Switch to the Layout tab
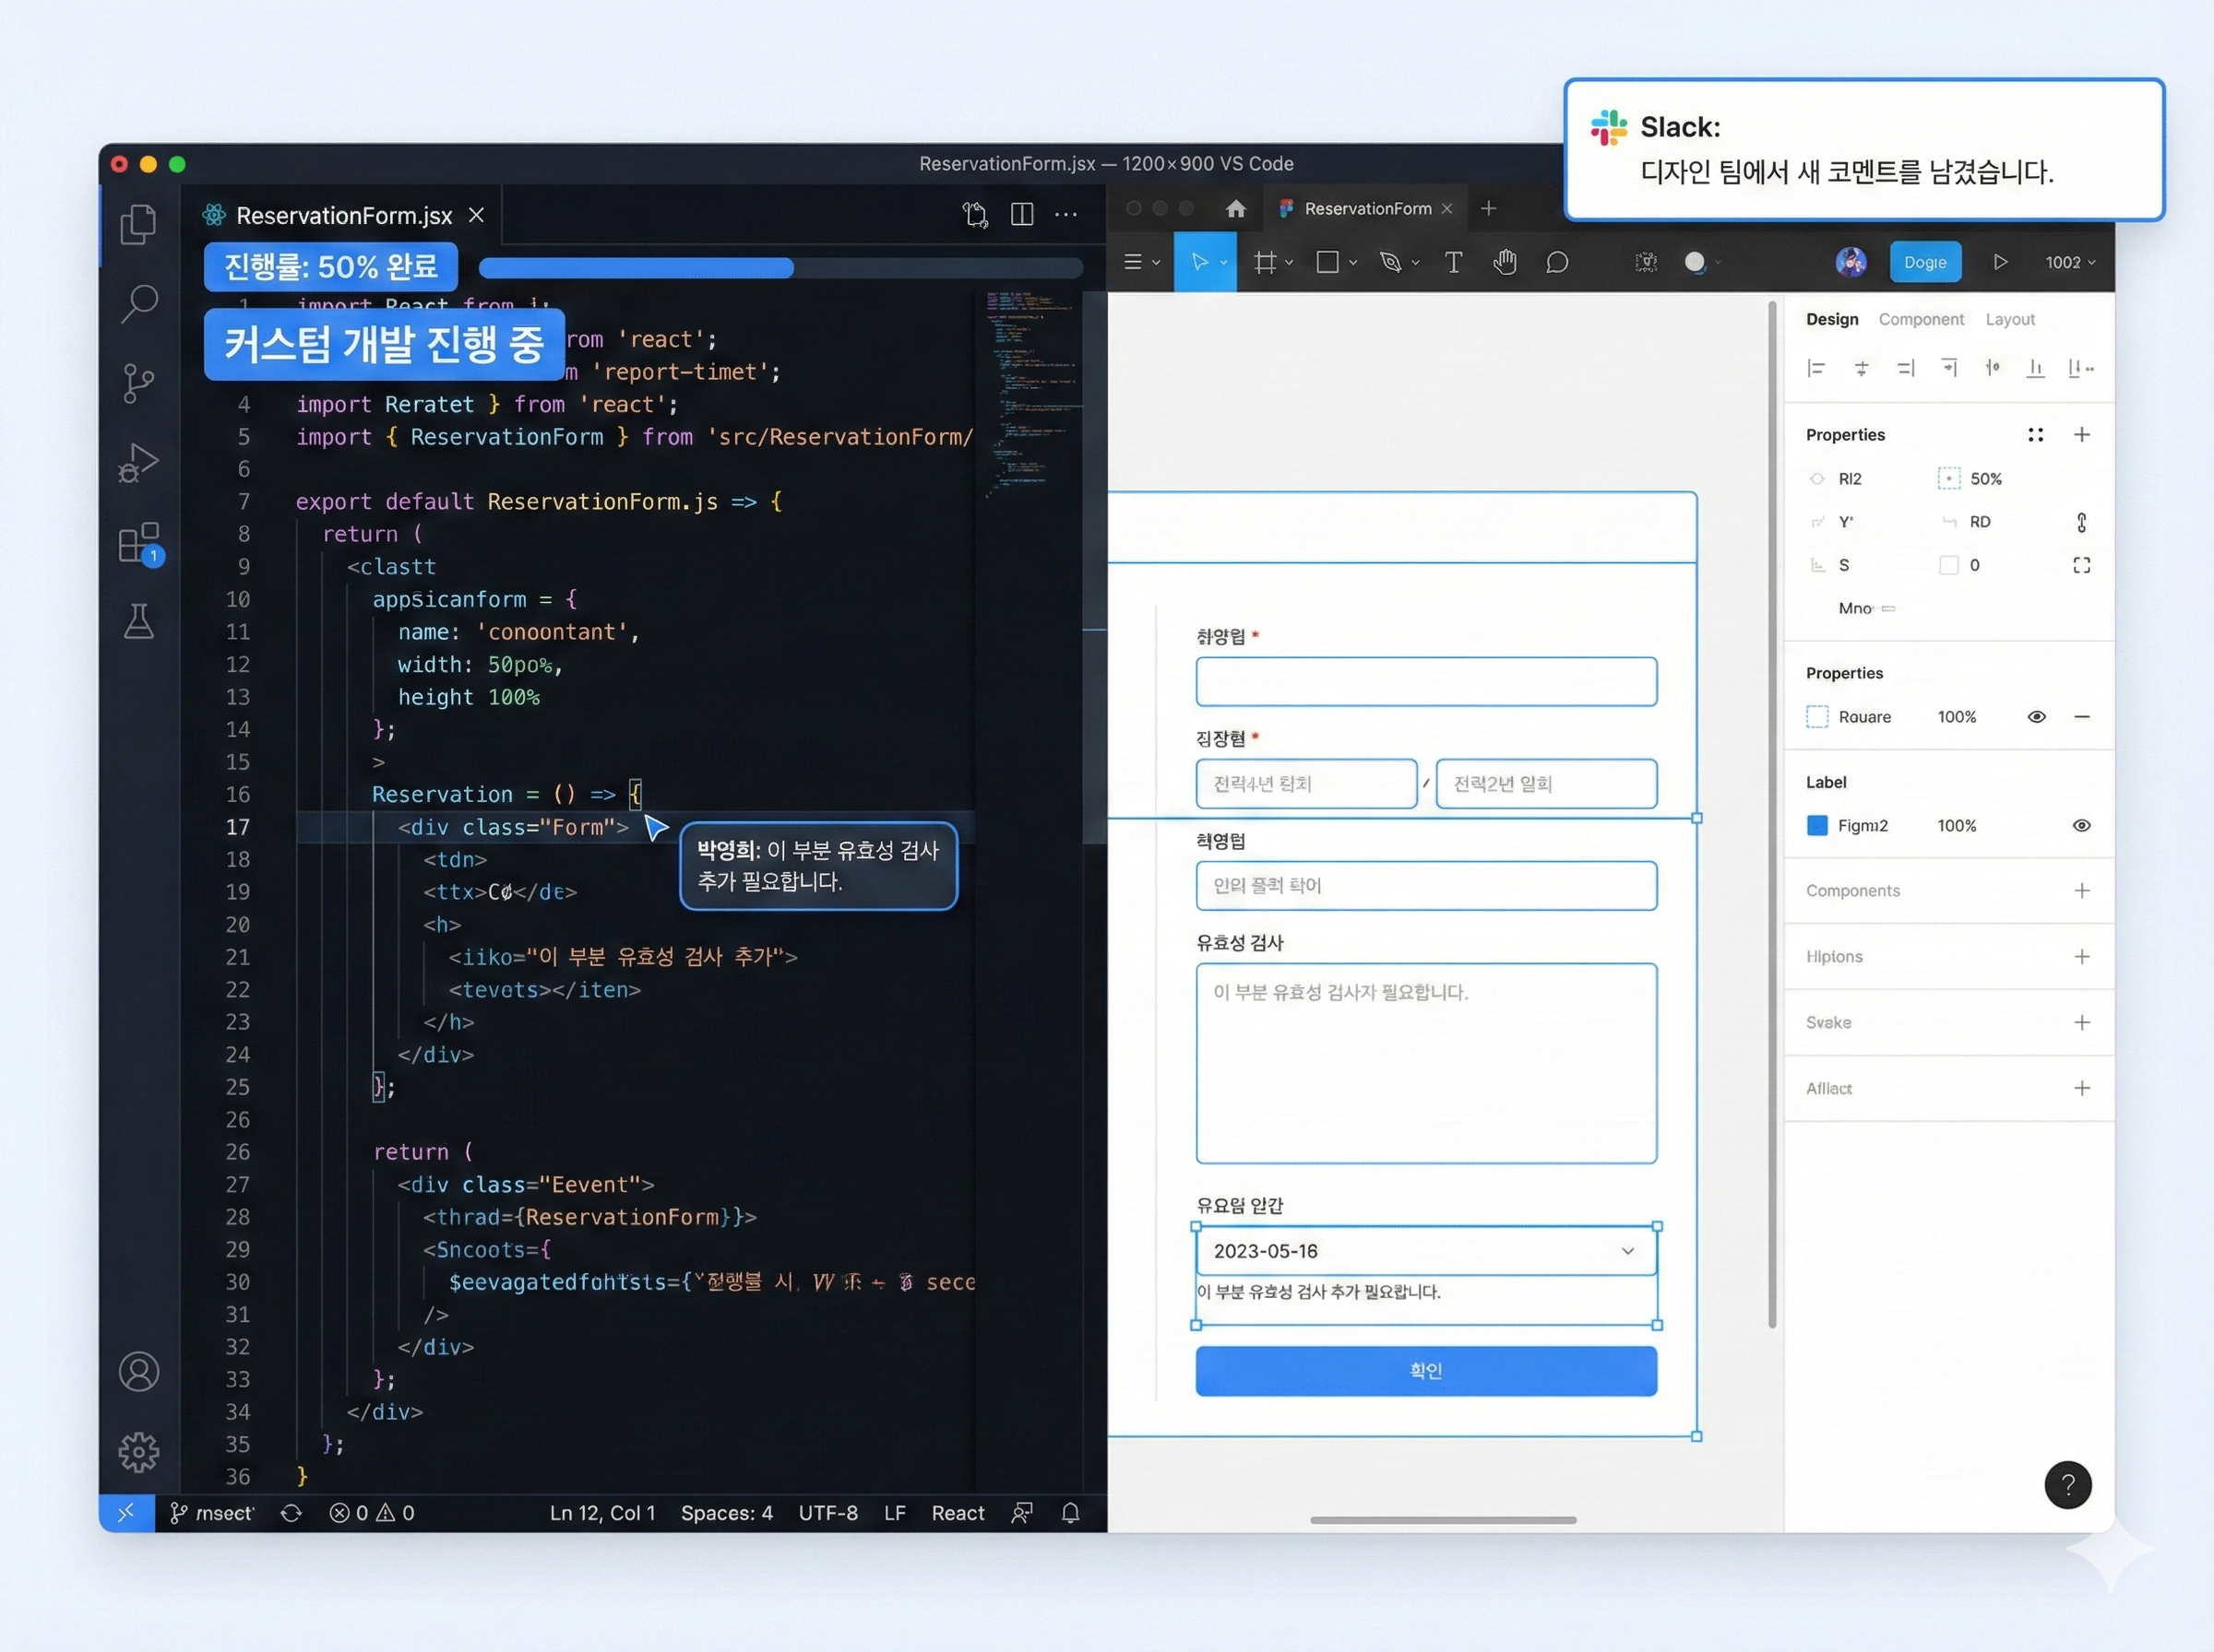The image size is (2214, 1652). coord(2009,319)
